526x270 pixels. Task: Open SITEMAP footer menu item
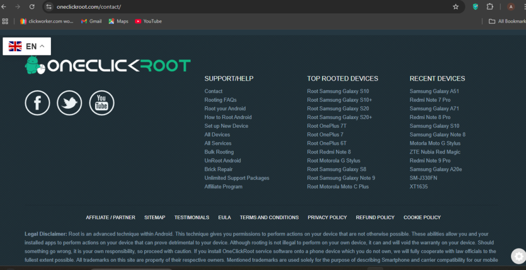[x=155, y=217]
